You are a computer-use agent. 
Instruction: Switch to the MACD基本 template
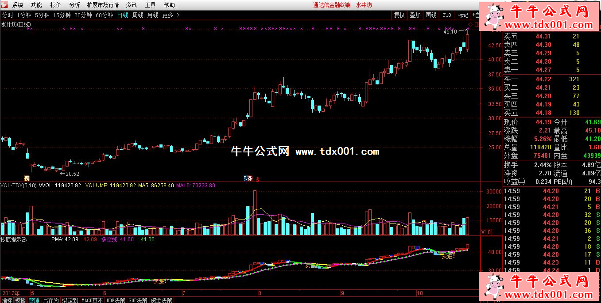click(92, 300)
